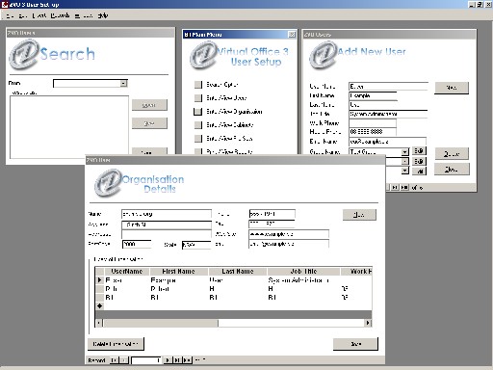The height and width of the screenshot is (370, 493).
Task: Click the Name field in Organisation Details
Action: click(x=167, y=214)
